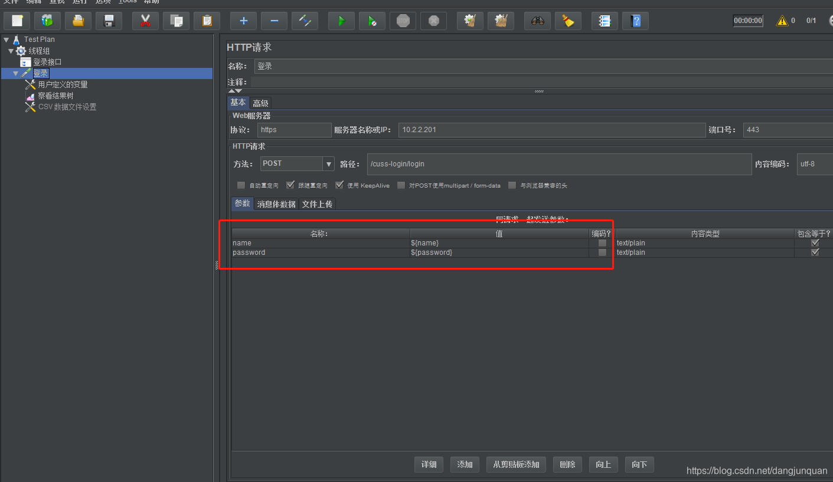Click the 注释 comment field
Viewport: 833px width, 482px height.
pyautogui.click(x=542, y=82)
